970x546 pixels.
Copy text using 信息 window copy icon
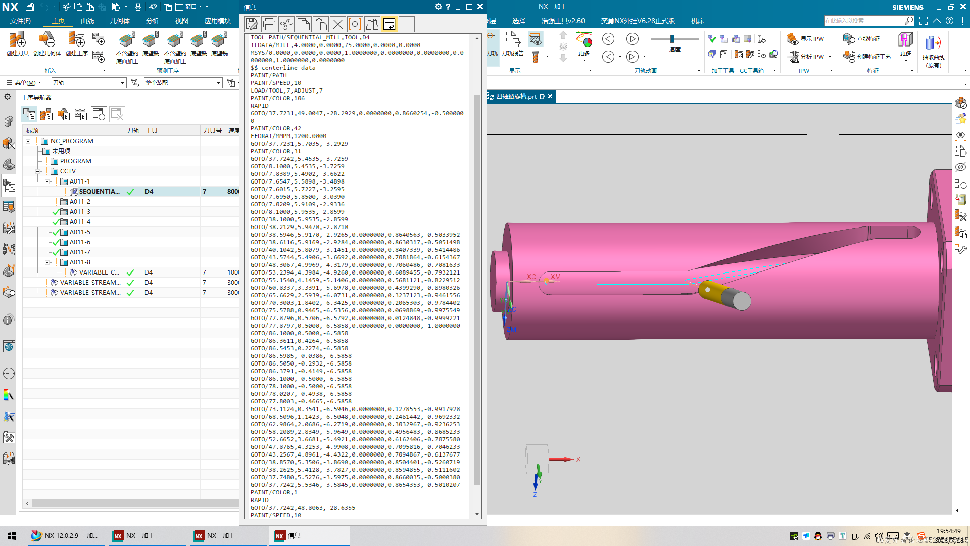303,24
